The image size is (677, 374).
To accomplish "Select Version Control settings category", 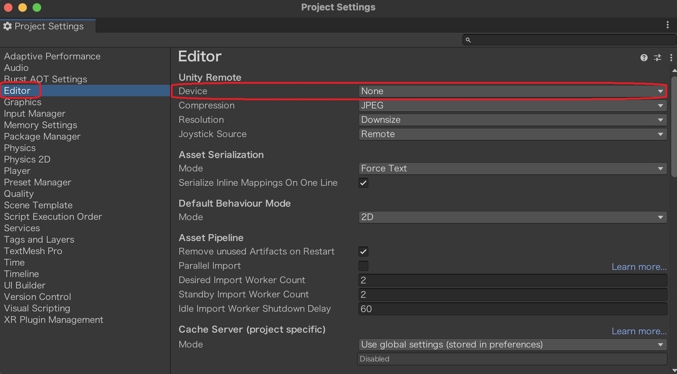I will (x=37, y=297).
